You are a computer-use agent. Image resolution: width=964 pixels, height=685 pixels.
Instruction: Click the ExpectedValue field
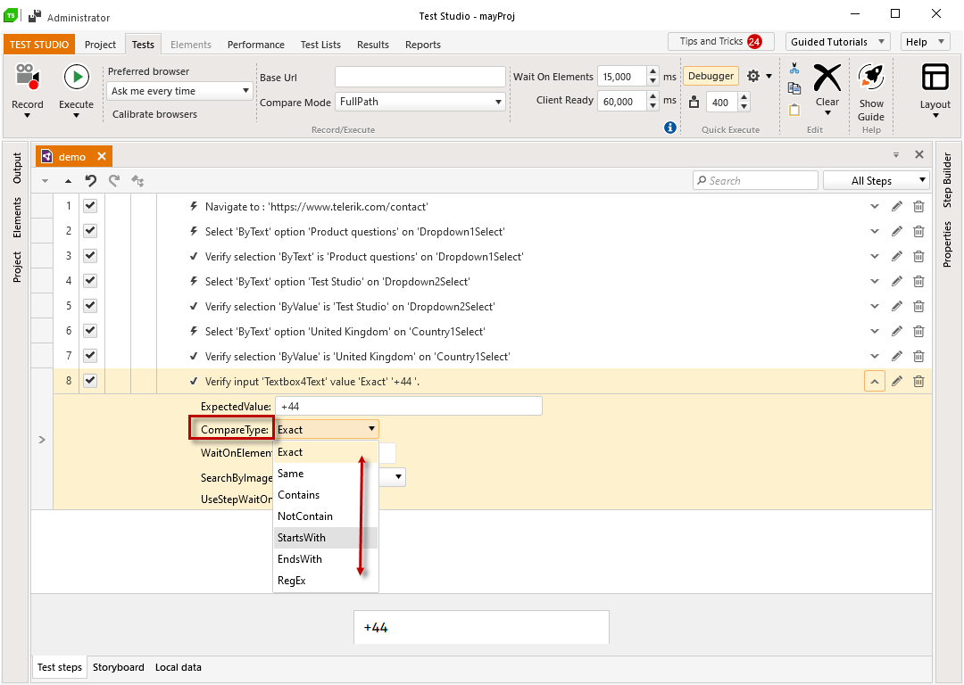coord(408,406)
